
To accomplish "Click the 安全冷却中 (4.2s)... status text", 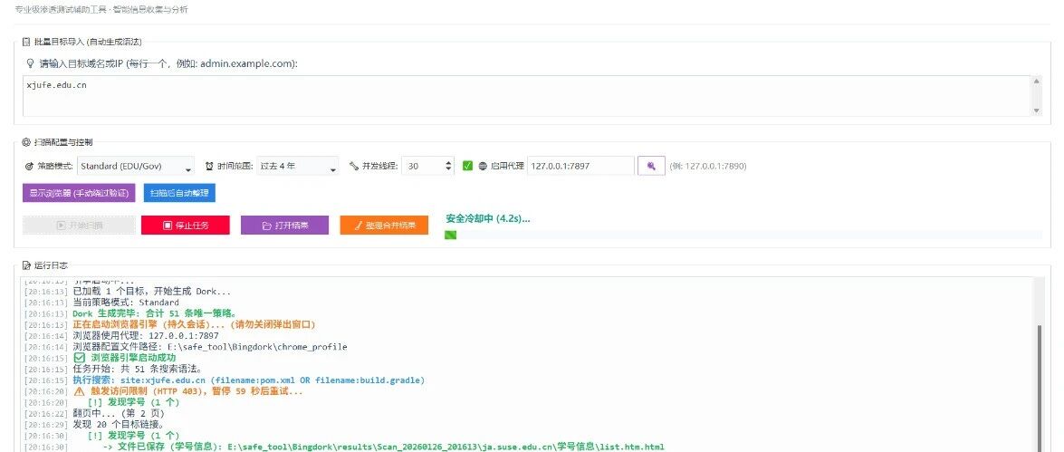I will tap(488, 218).
